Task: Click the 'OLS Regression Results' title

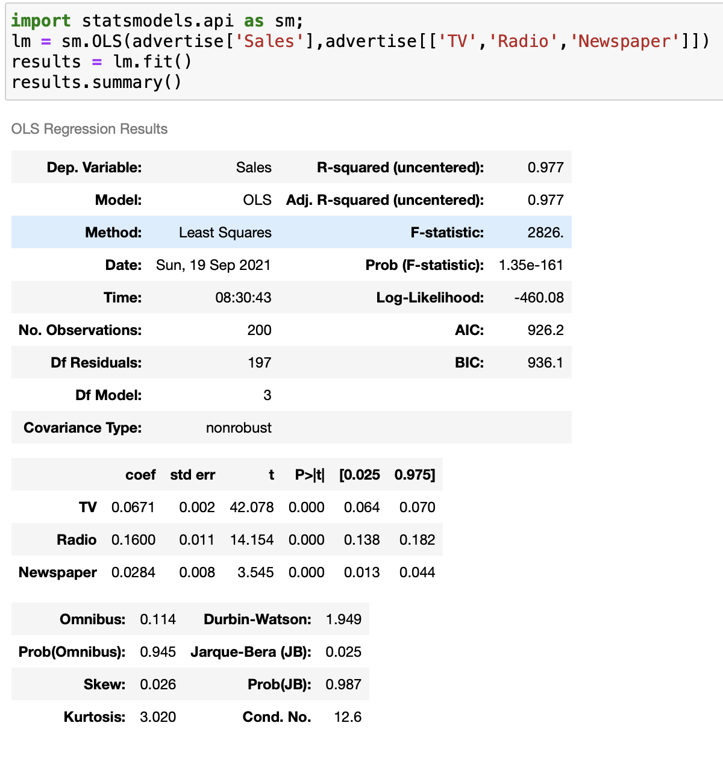Action: [x=89, y=129]
